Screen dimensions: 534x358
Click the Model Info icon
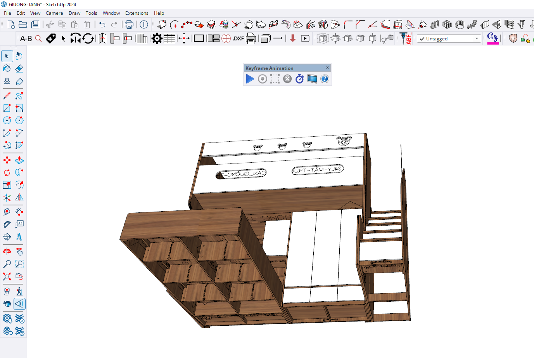click(x=144, y=25)
